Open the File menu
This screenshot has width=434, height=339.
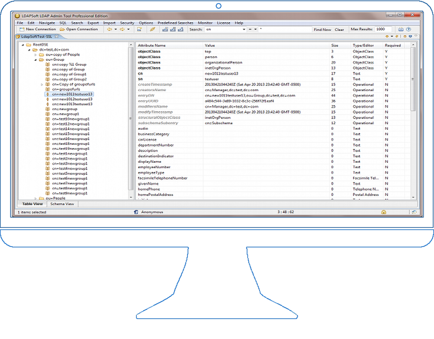20,23
